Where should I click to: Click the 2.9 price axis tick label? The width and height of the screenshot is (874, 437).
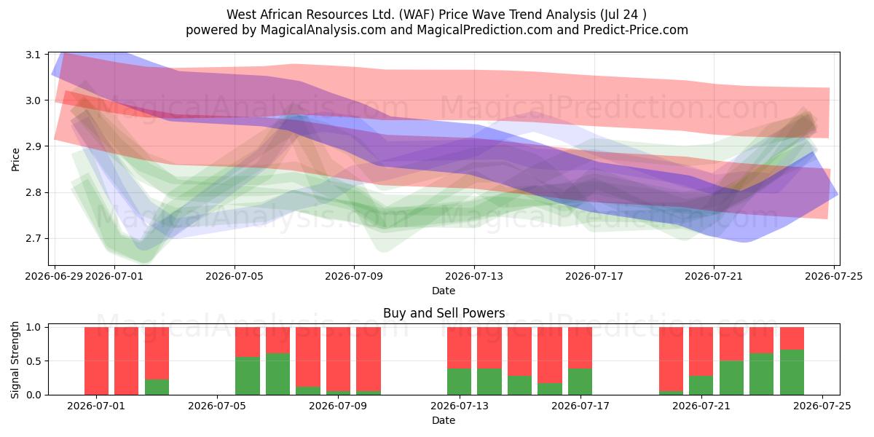click(x=35, y=146)
